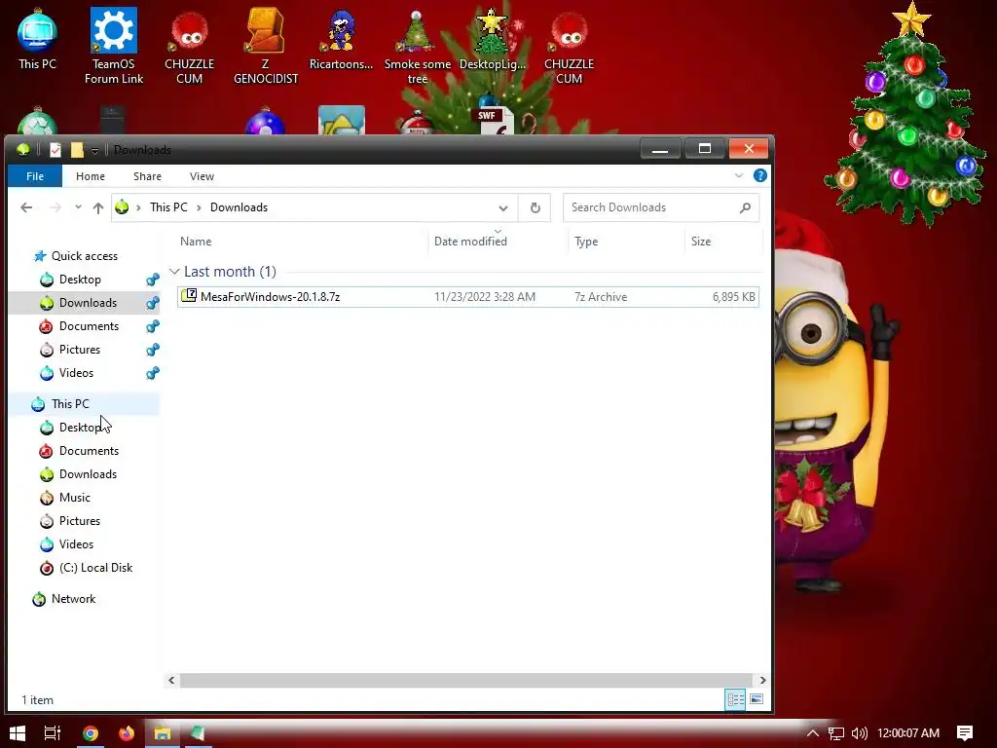997x748 pixels.
Task: Show hidden tray icons chevron
Action: [x=813, y=732]
